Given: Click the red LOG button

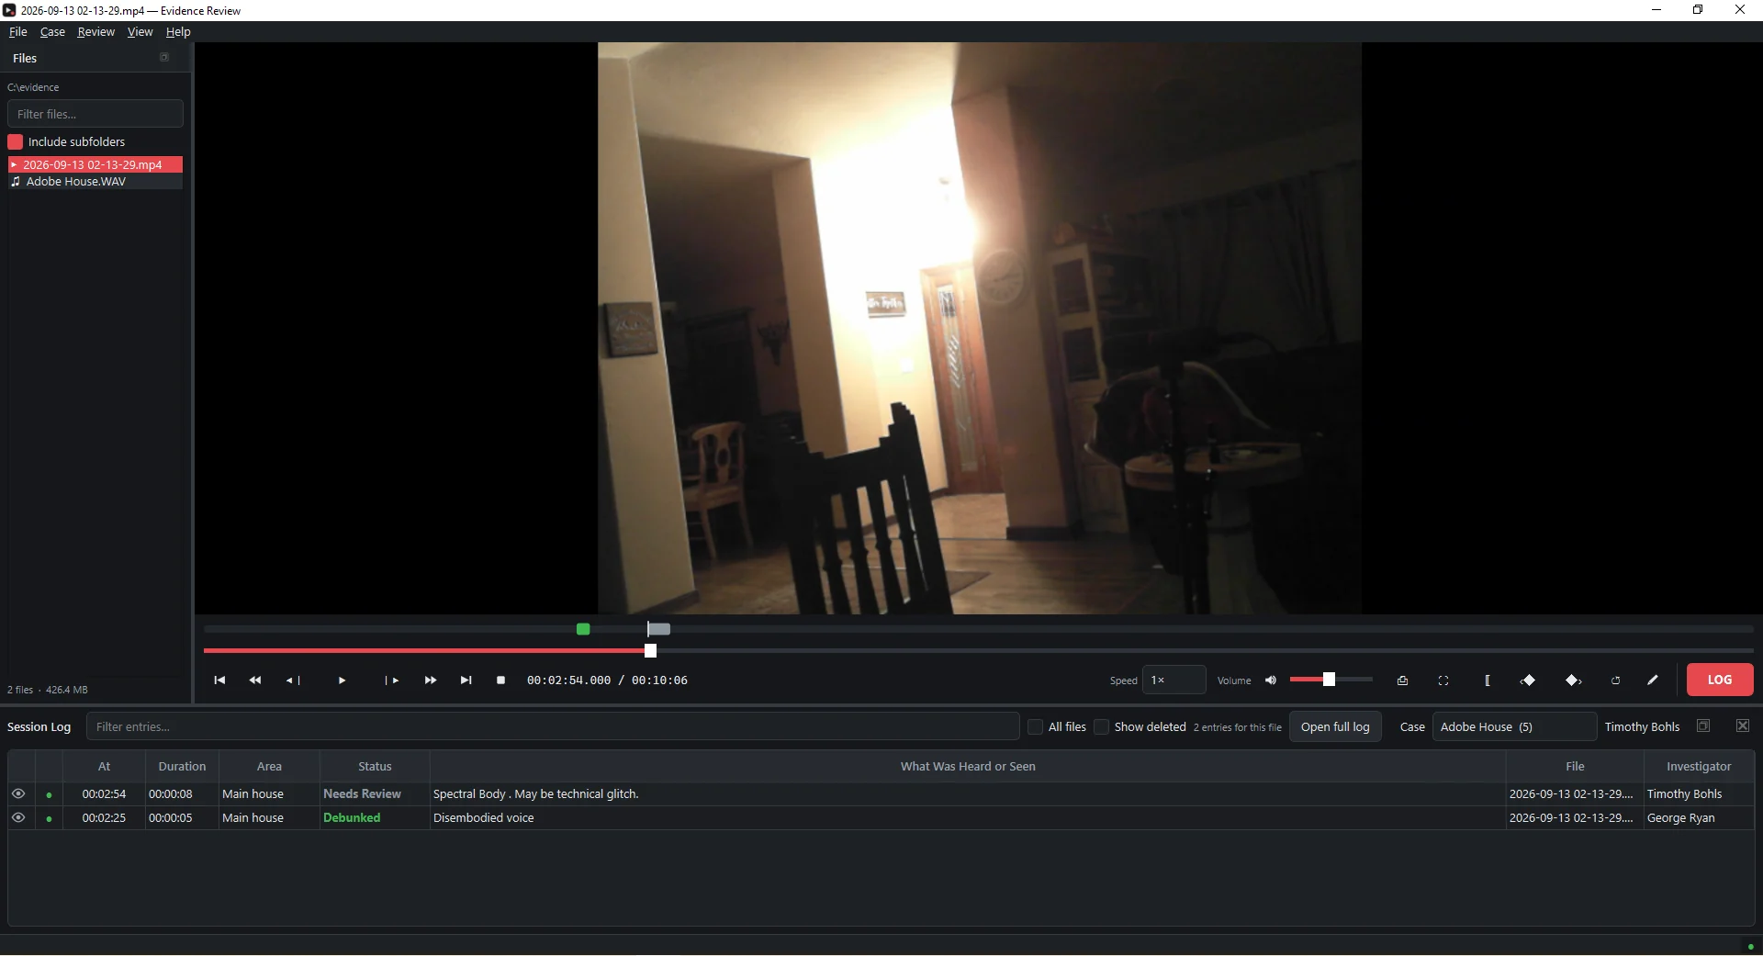Looking at the screenshot, I should (x=1720, y=680).
